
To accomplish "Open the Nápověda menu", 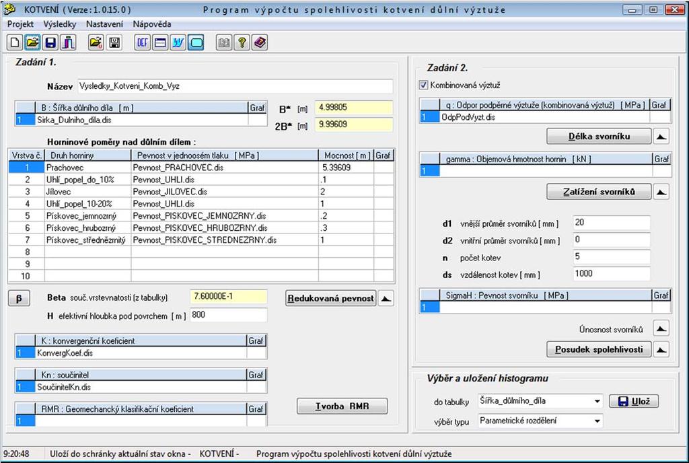I will [x=152, y=24].
